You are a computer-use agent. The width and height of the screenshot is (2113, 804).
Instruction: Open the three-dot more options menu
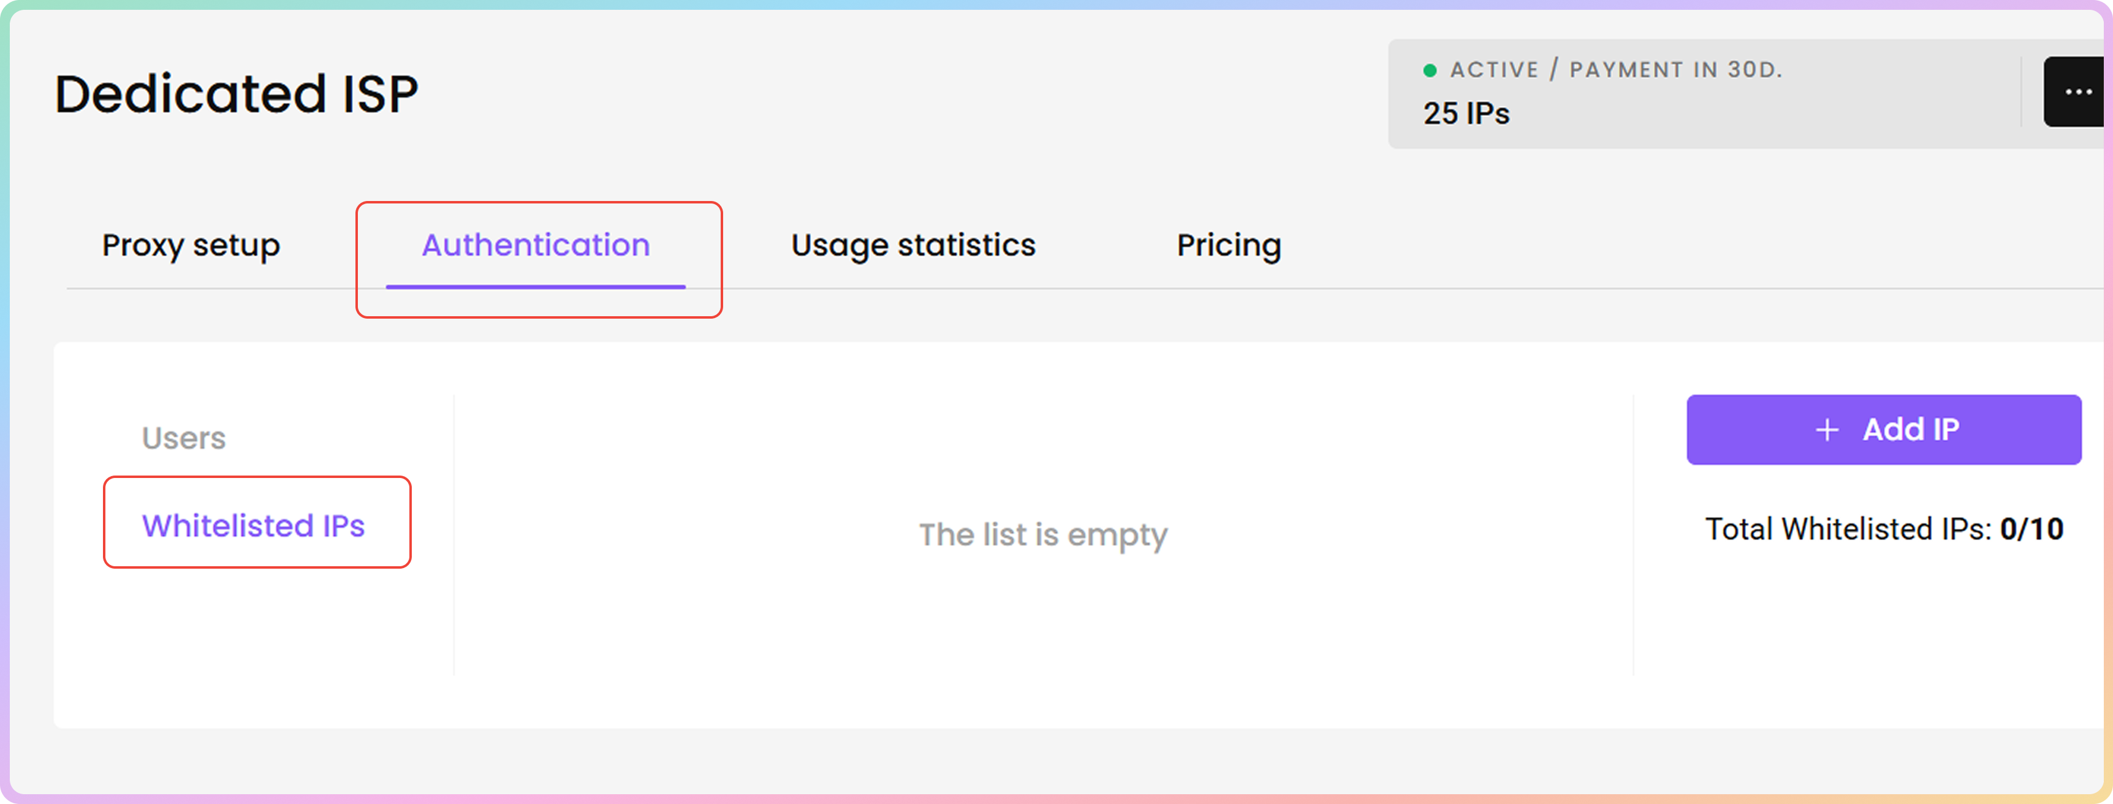(2075, 92)
